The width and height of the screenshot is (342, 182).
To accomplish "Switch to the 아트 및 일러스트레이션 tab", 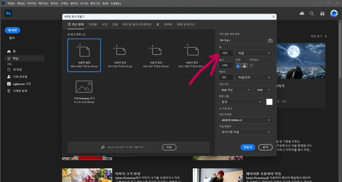I will click(137, 24).
